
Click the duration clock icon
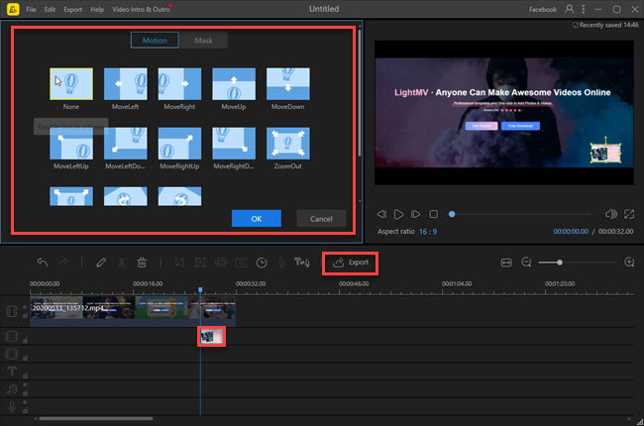click(262, 263)
